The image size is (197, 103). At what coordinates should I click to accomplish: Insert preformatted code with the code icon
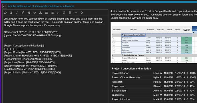coord(35,12)
